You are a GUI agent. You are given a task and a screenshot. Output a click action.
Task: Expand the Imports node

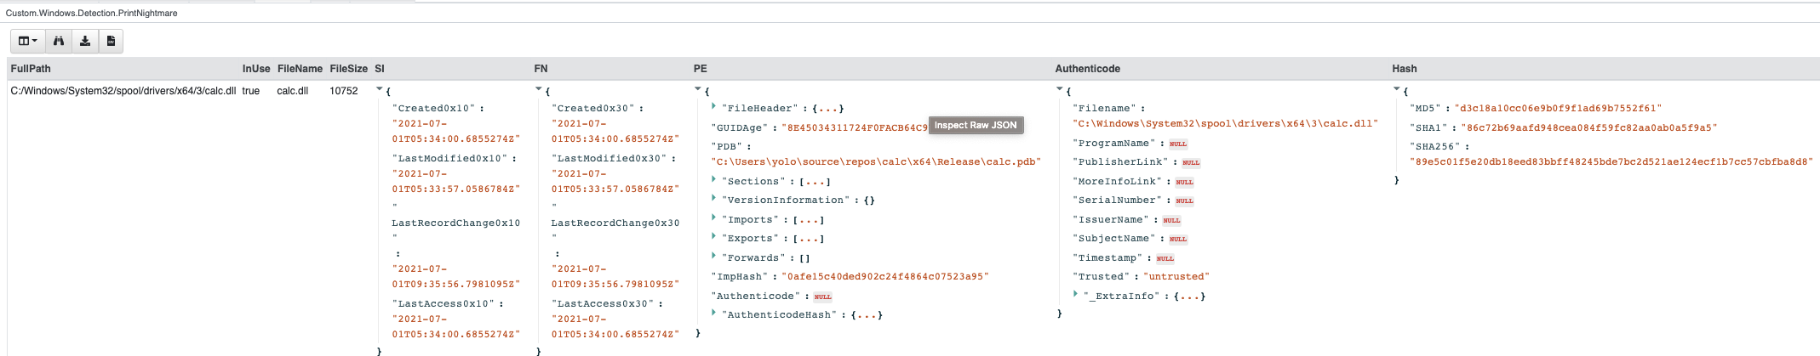point(713,218)
